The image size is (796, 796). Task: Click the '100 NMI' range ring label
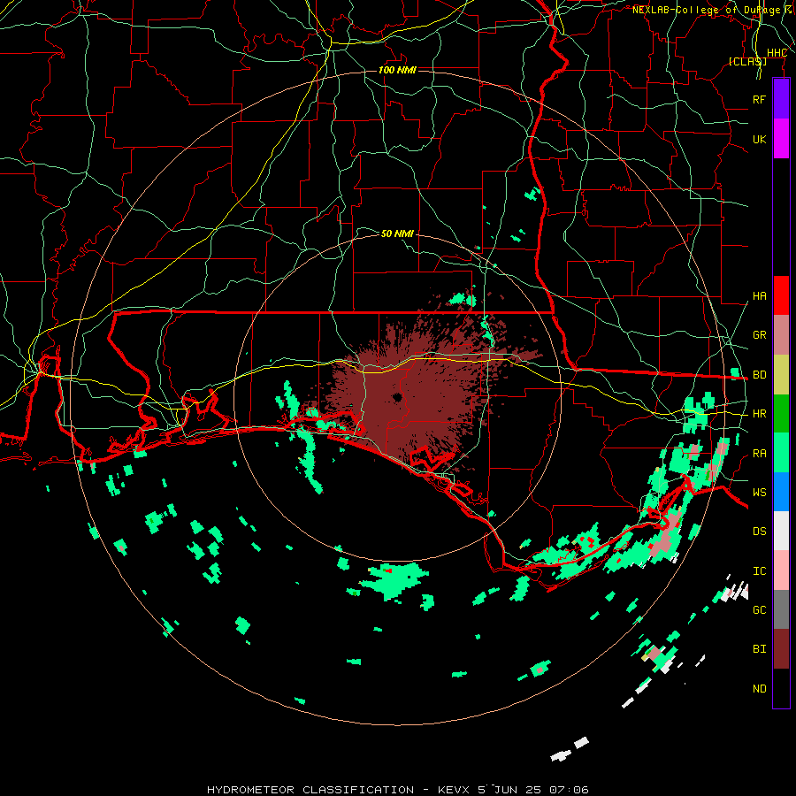397,70
